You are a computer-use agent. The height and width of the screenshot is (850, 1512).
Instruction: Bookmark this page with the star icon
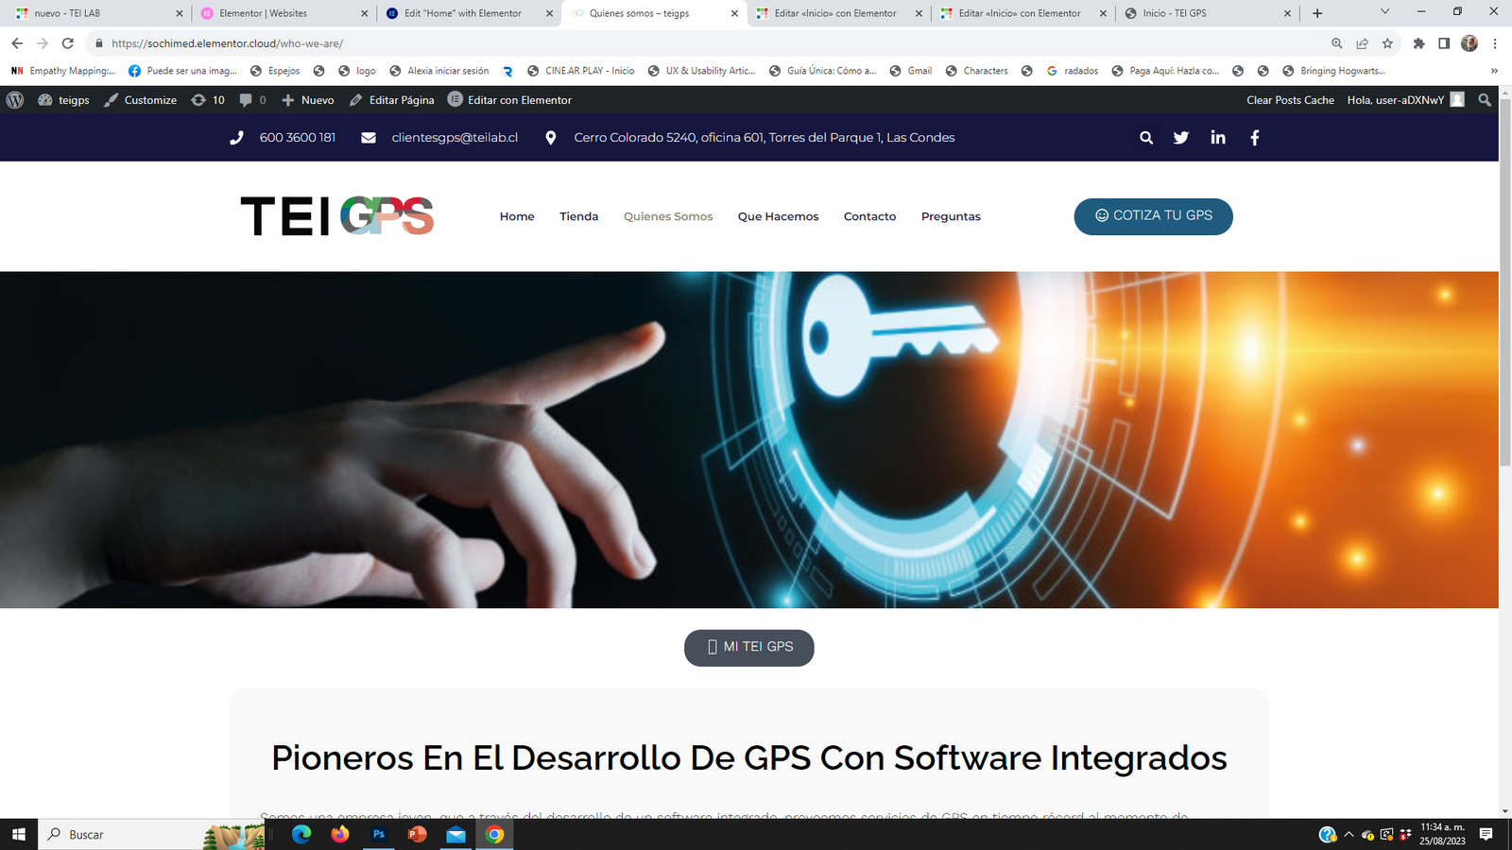[x=1387, y=43]
